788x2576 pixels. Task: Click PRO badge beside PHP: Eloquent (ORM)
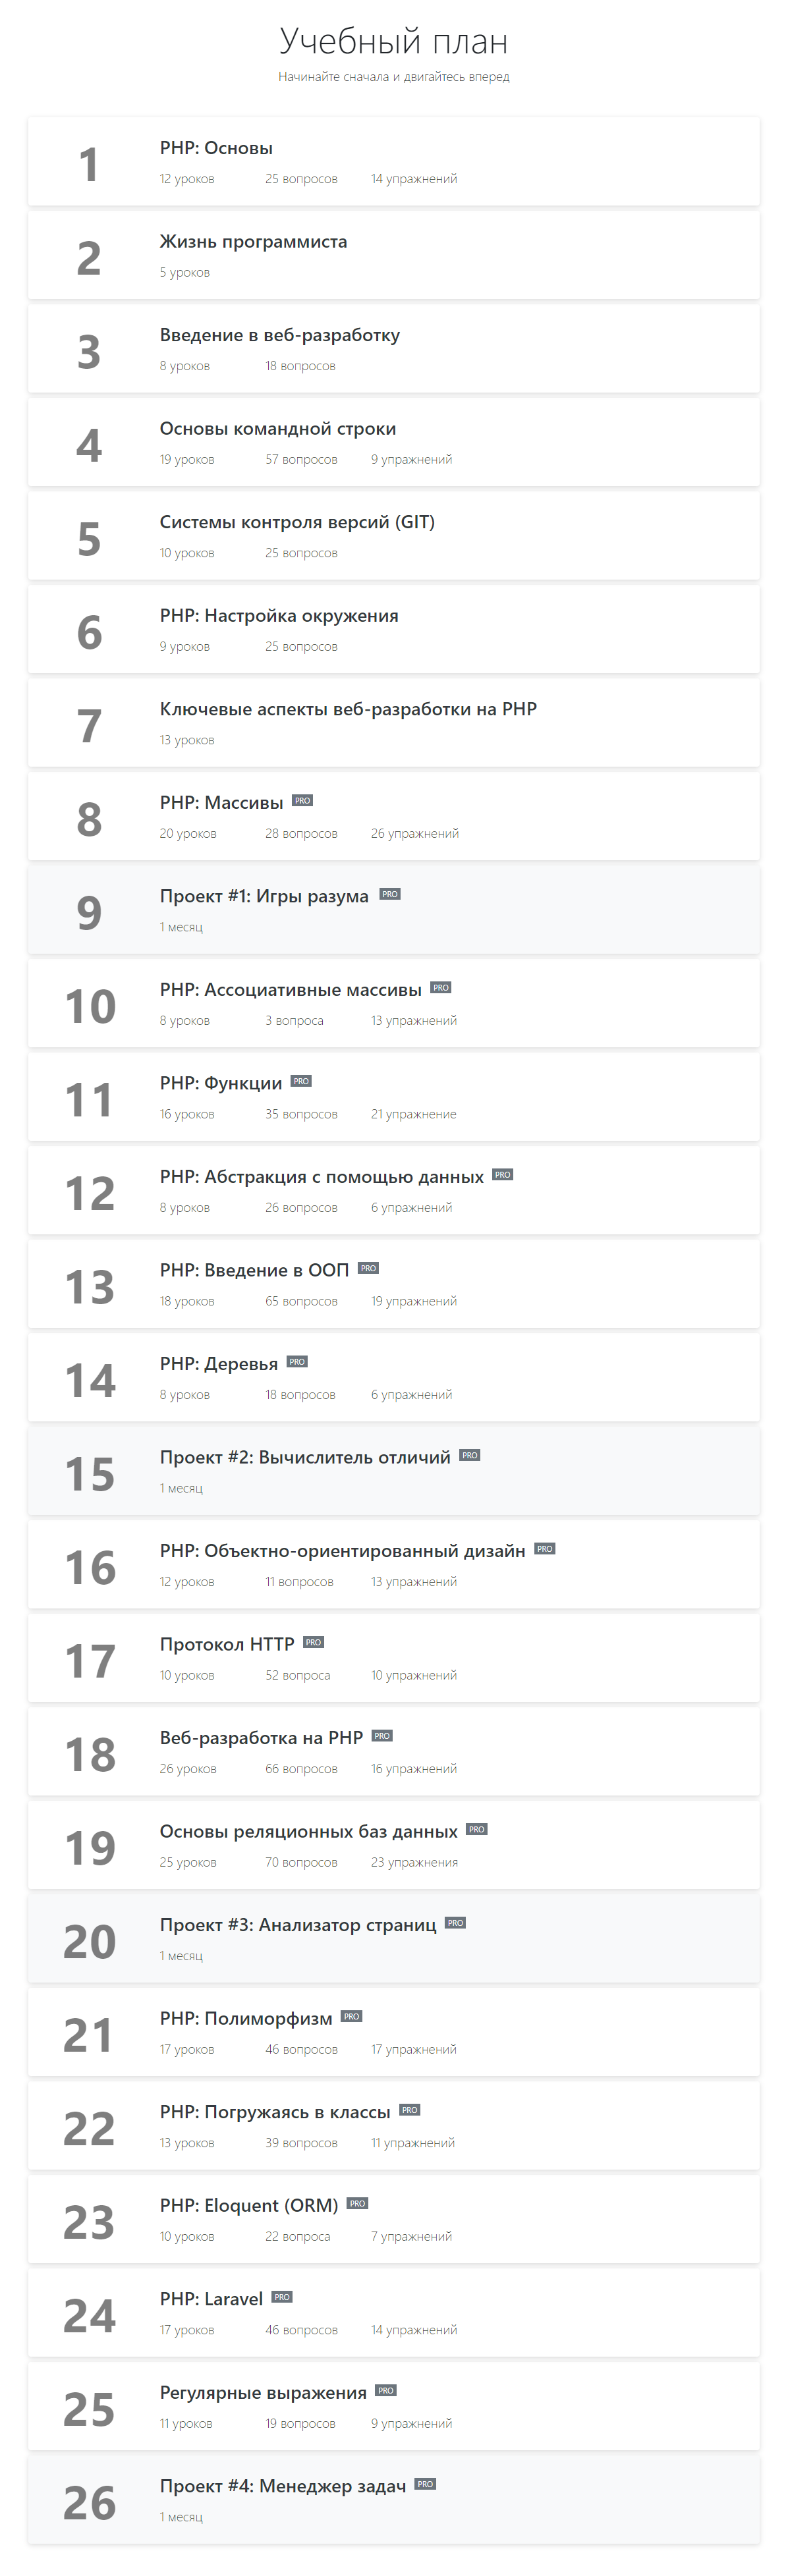[357, 2203]
